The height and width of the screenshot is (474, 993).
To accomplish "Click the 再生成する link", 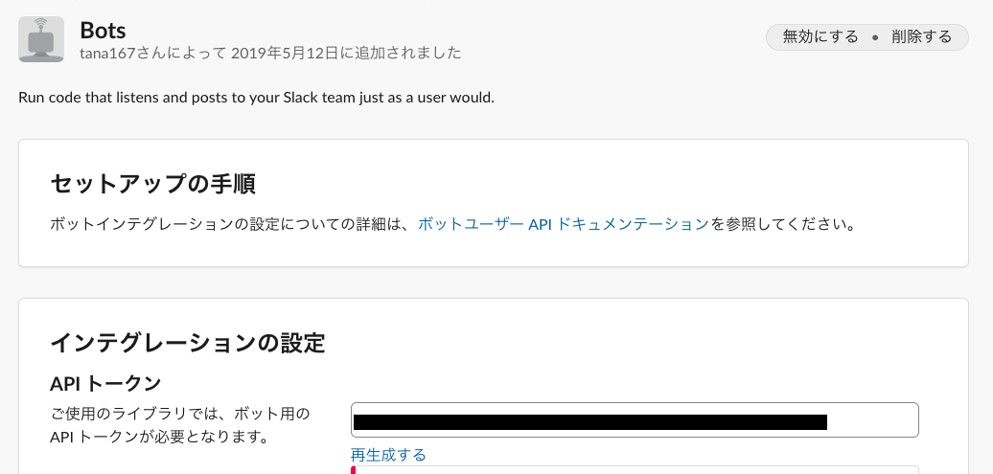I will [x=388, y=454].
